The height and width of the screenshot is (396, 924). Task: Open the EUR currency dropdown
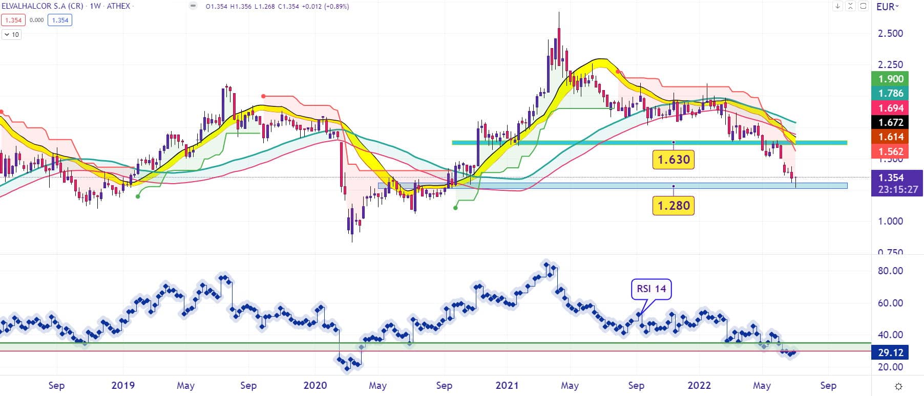point(887,7)
